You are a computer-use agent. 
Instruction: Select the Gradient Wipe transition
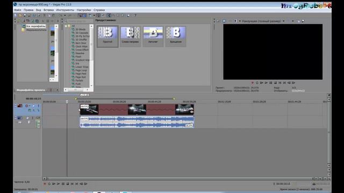[82, 60]
